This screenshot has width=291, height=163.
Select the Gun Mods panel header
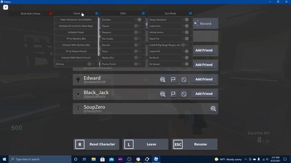click(x=171, y=13)
